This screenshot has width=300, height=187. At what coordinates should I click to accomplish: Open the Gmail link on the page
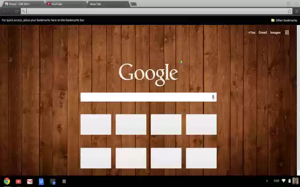click(x=262, y=32)
